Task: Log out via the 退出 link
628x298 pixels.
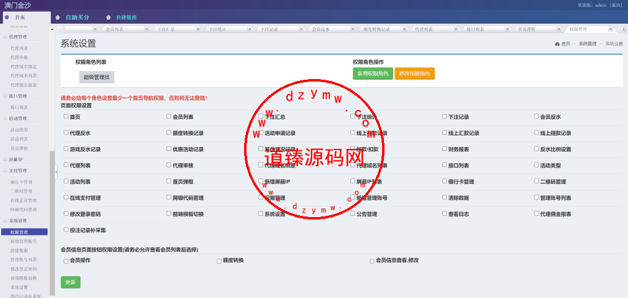Action: coord(616,5)
